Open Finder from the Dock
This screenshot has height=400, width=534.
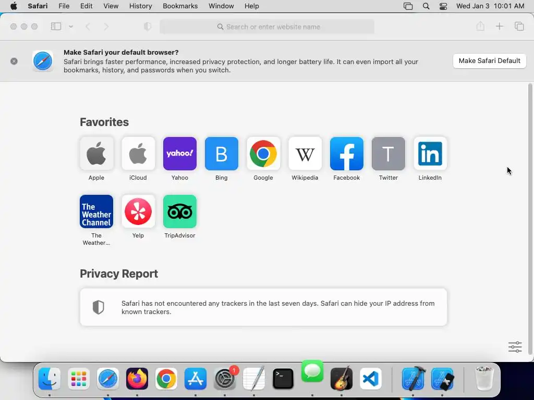coord(50,379)
